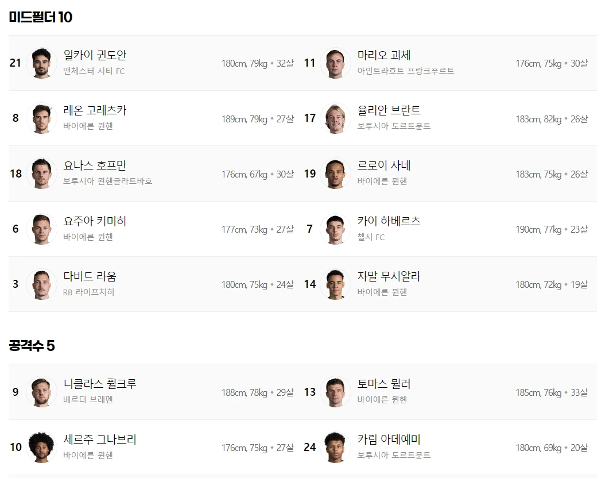Open RB 라이프치히 club link
Viewport: 613px width, 478px height.
pos(88,292)
